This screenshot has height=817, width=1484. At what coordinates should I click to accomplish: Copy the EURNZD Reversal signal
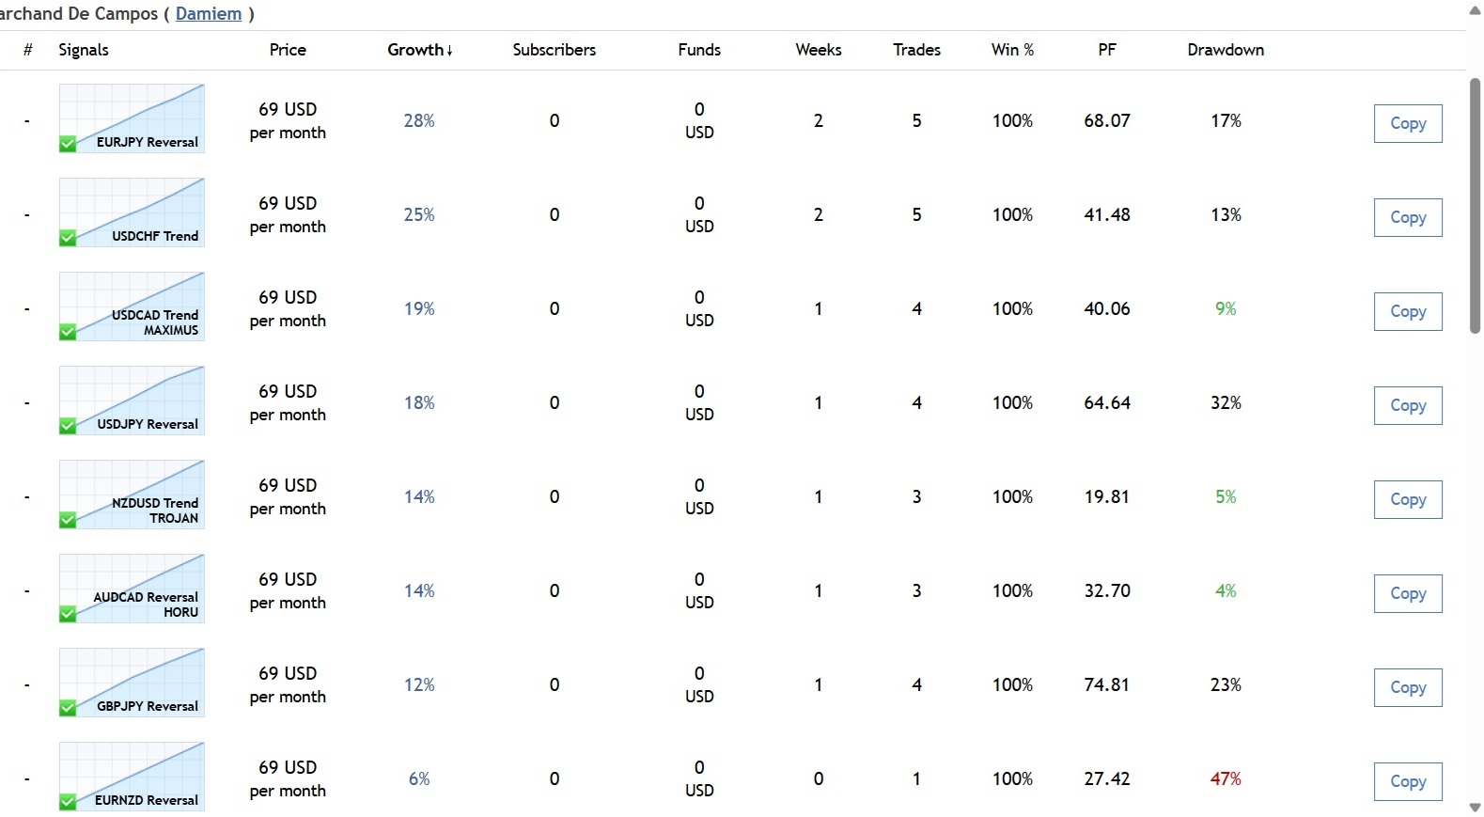click(x=1407, y=781)
